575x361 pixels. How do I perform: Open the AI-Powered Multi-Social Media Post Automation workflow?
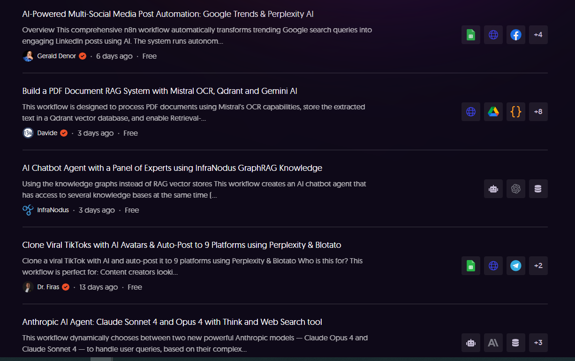(168, 14)
